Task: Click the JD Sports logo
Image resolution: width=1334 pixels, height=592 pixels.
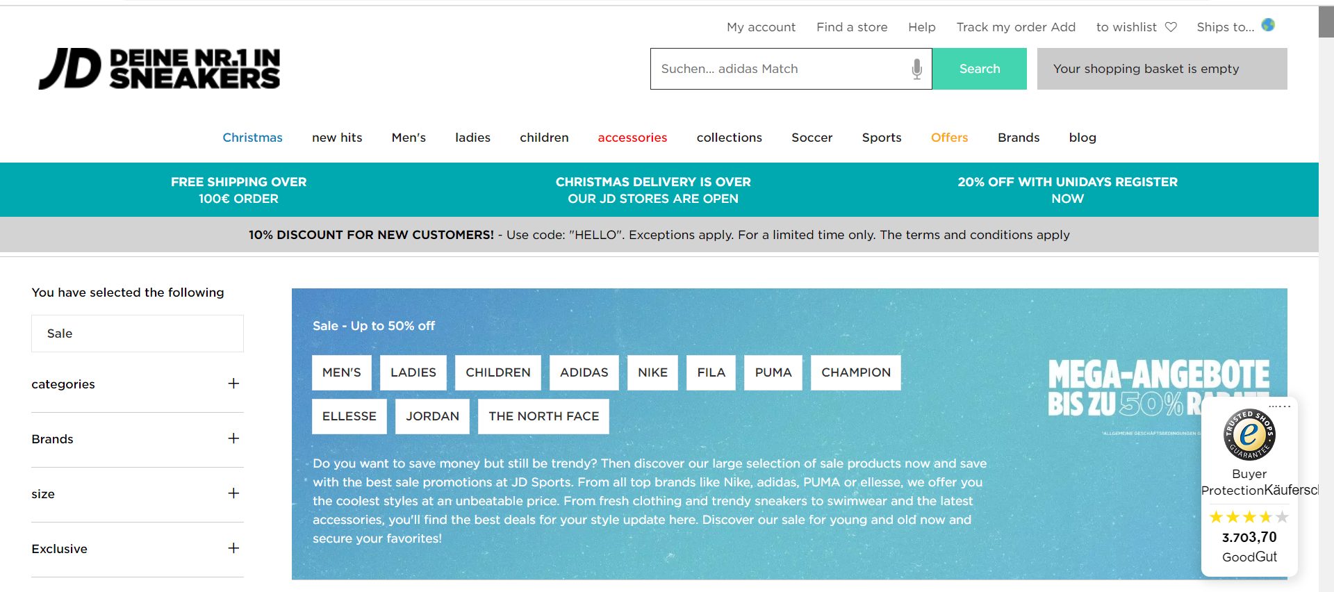Action: (159, 69)
